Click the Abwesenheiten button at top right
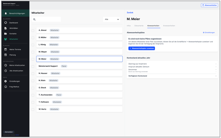 [209, 5]
